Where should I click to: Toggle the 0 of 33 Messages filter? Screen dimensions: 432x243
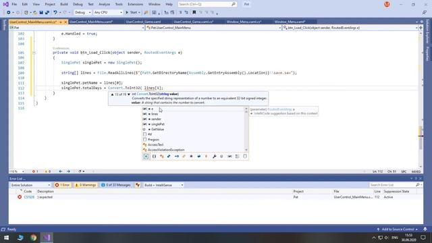click(x=115, y=185)
